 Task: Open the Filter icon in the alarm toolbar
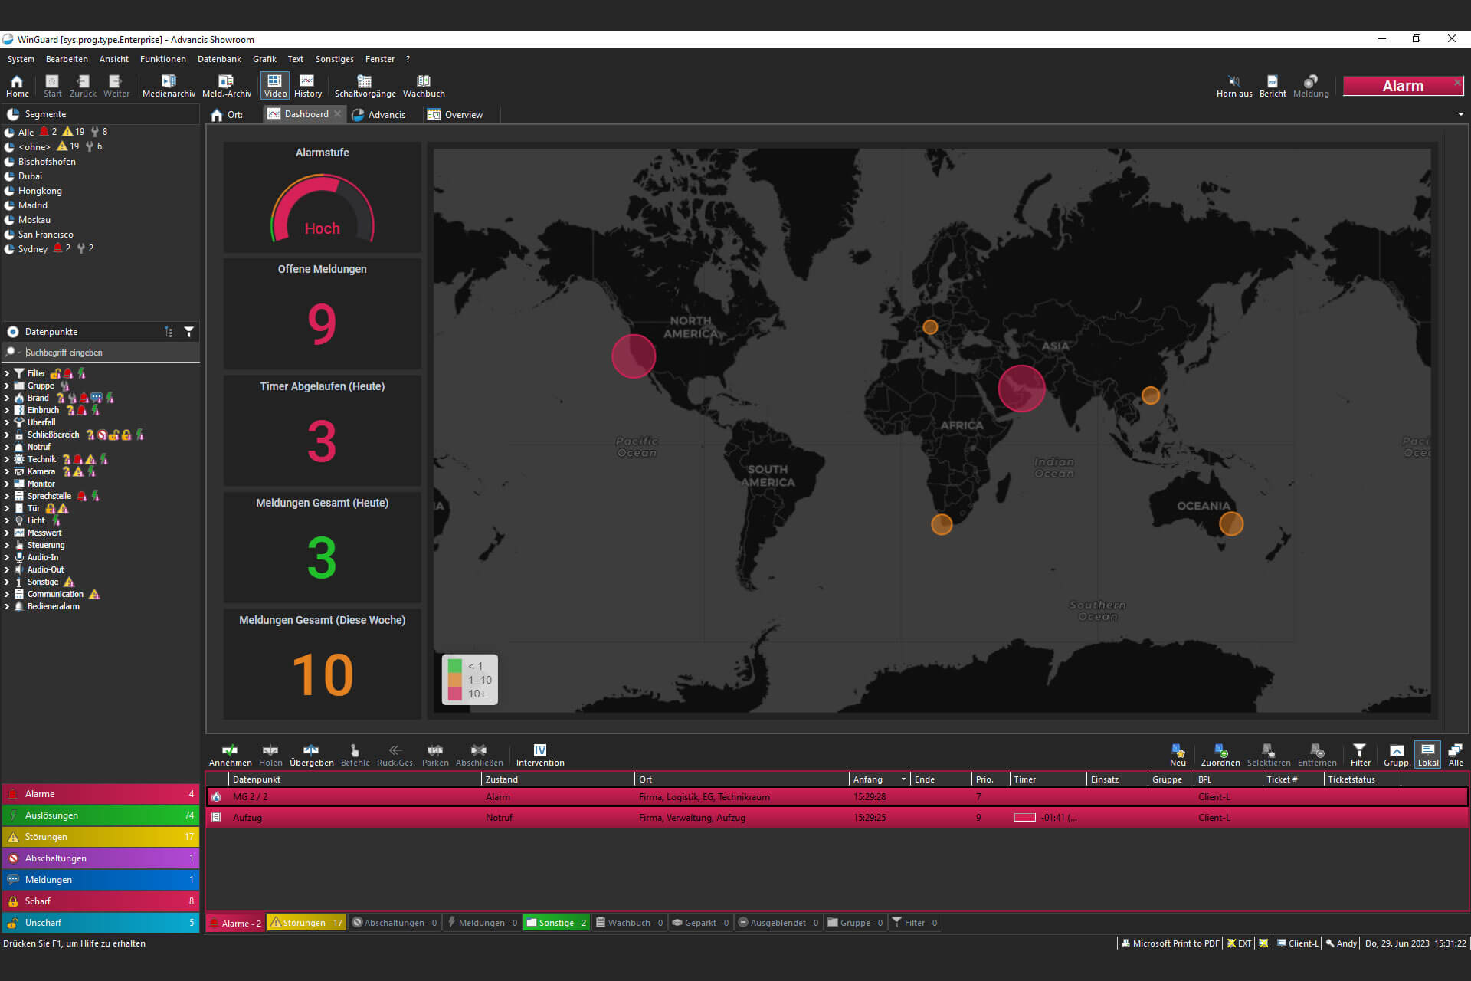pos(1360,755)
